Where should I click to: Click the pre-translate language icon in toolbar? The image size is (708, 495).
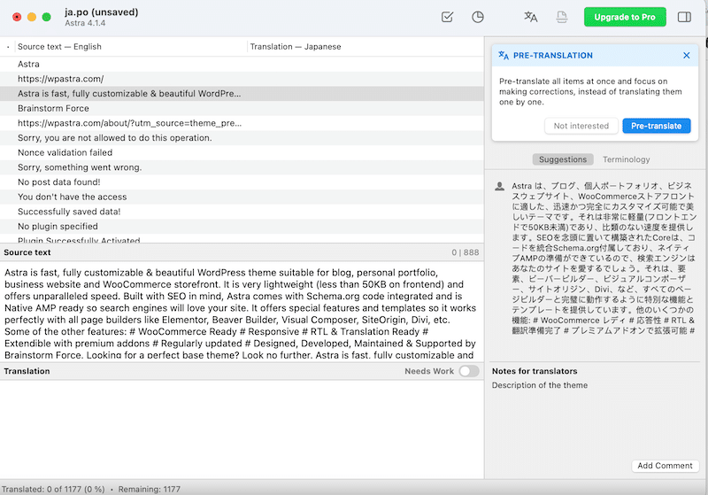pos(531,17)
